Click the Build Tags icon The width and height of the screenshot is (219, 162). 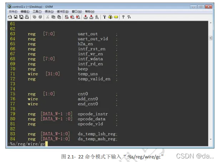point(110,17)
